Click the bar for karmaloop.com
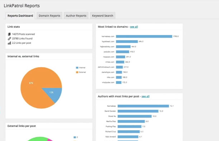Image resolution: width=219 pixels, height=141 pixels. tap(144, 36)
